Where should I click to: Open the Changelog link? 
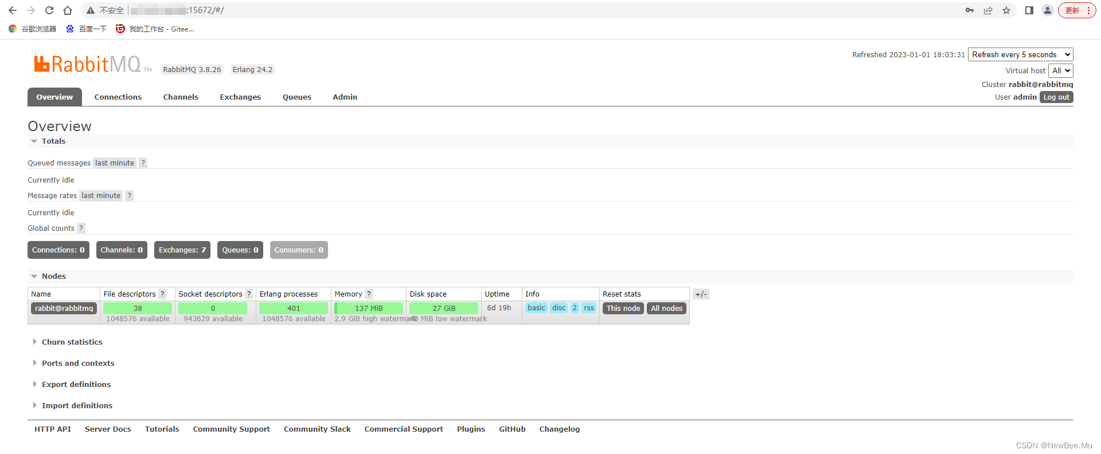(559, 429)
